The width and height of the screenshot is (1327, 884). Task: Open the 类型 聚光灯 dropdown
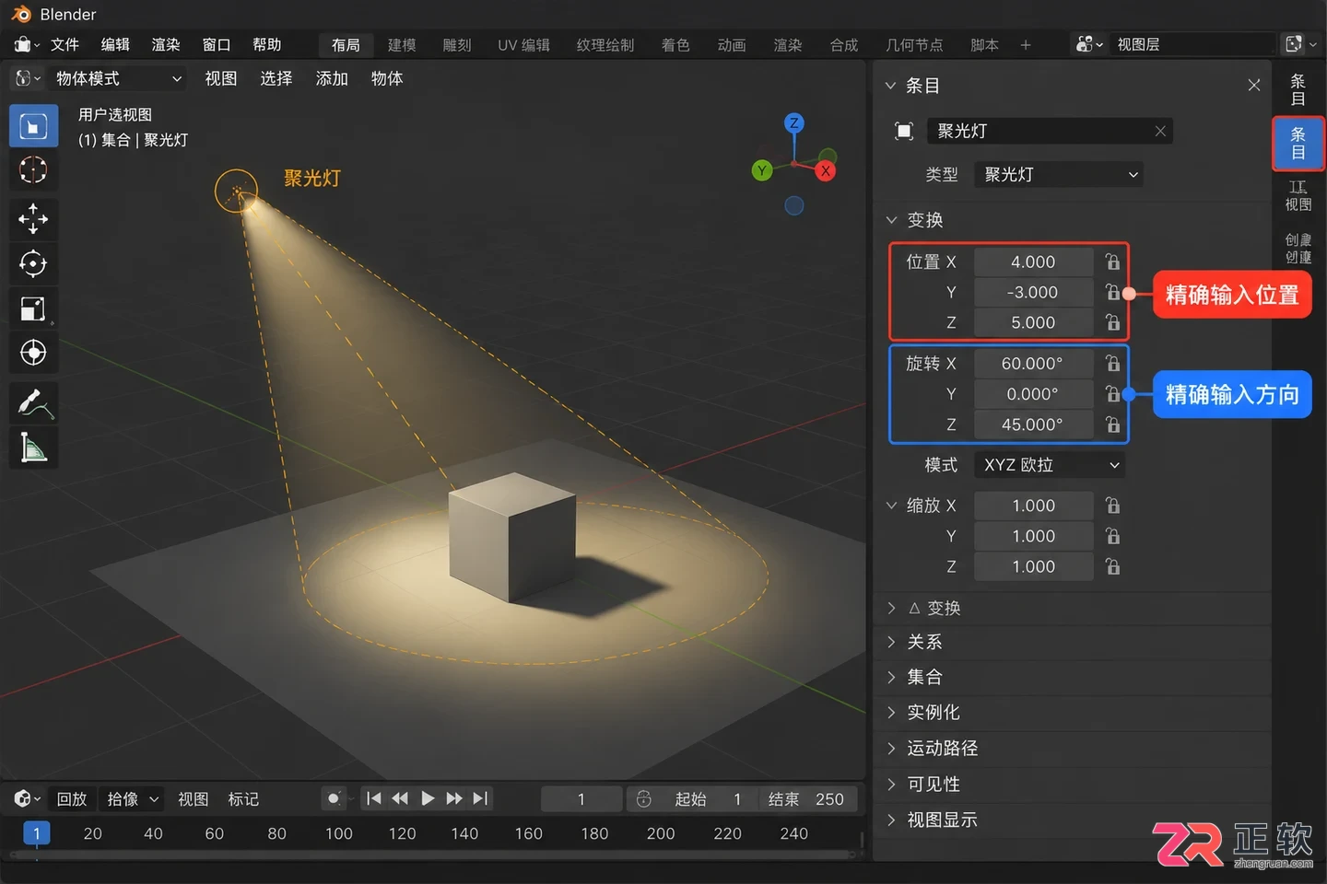(1059, 174)
